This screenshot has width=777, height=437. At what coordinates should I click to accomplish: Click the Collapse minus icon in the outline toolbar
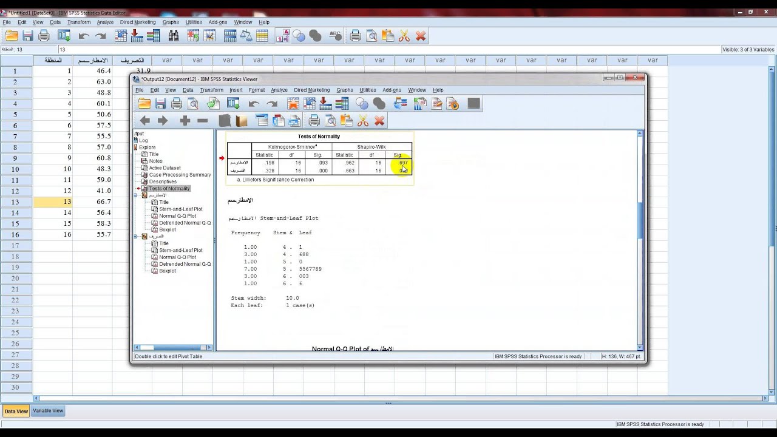pyautogui.click(x=203, y=121)
